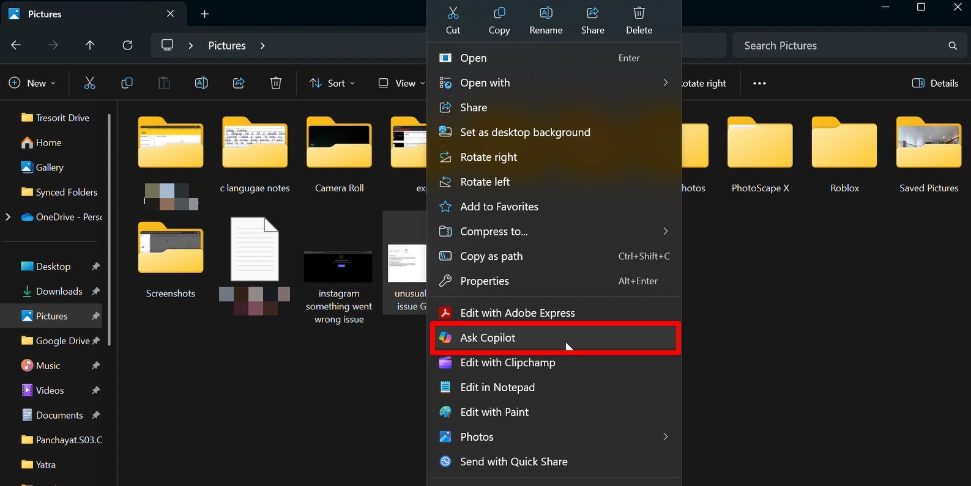Select c langugae notes folder

pyautogui.click(x=255, y=155)
